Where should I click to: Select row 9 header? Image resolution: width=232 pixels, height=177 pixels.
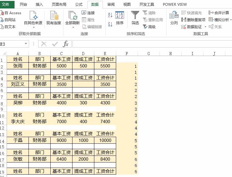click(3, 109)
